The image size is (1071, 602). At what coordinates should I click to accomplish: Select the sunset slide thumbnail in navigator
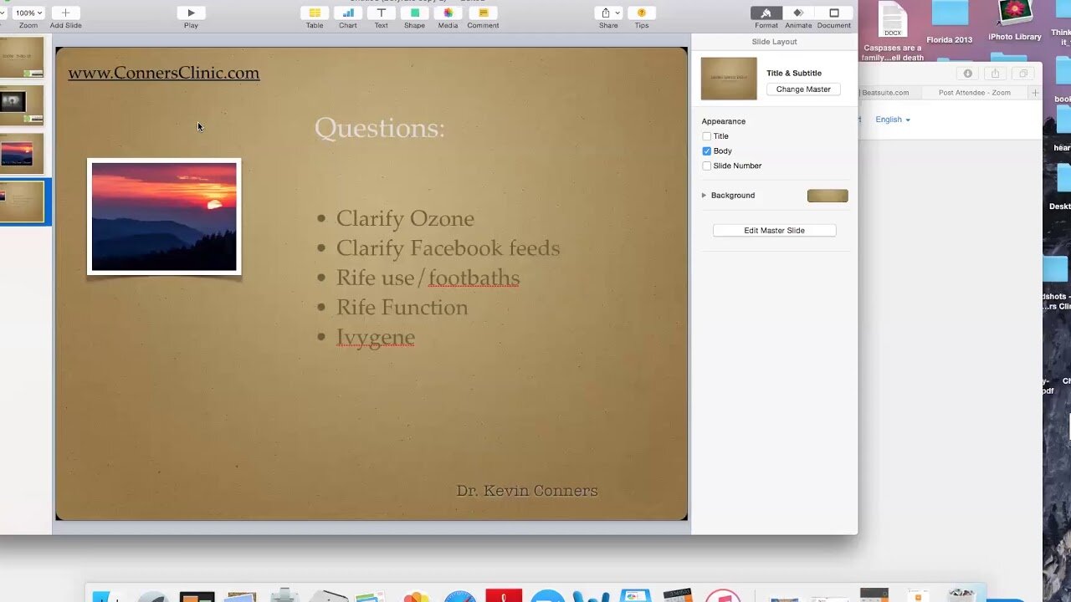21,154
